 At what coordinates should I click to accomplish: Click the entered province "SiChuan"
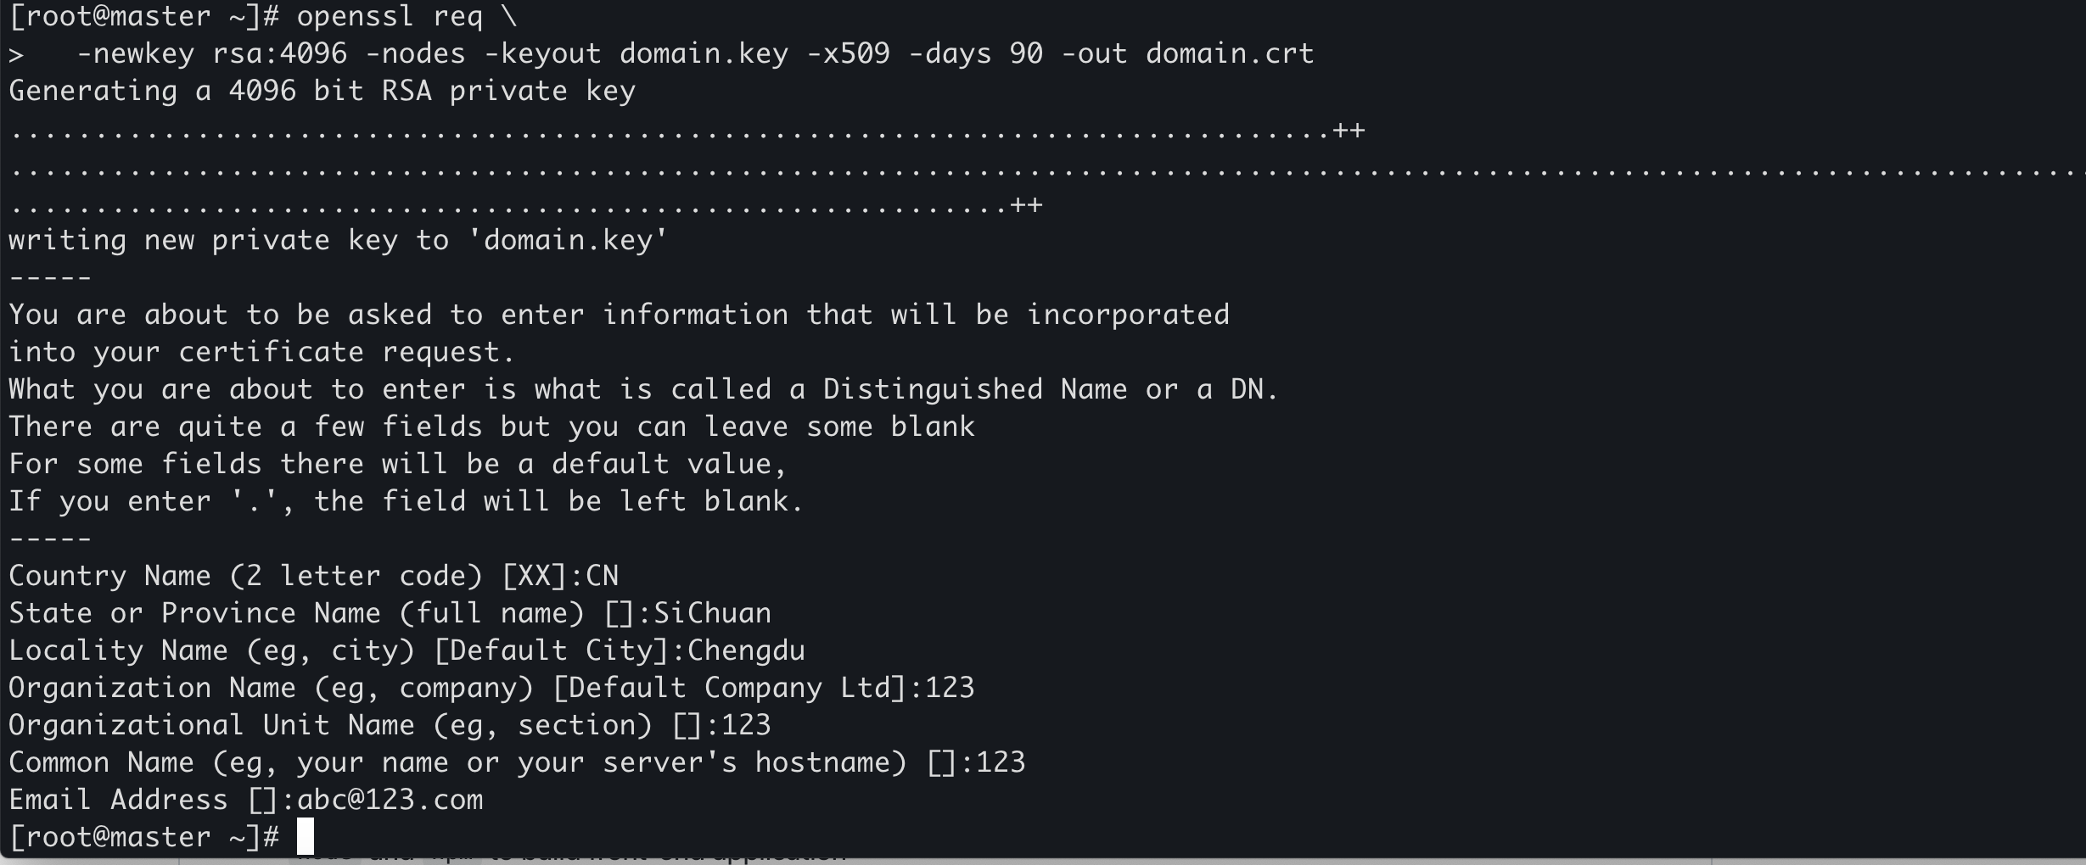tap(712, 613)
